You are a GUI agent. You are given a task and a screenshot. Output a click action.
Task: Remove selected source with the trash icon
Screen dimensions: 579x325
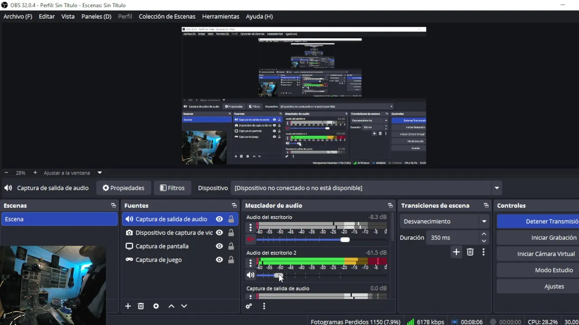coord(141,306)
